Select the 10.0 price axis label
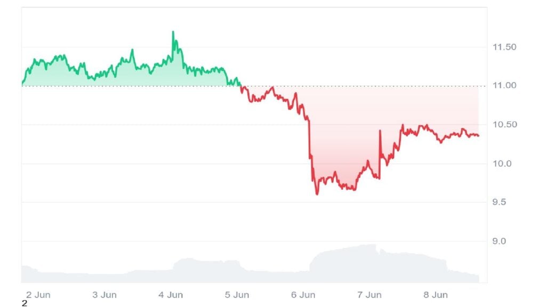This screenshot has height=307, width=546. coord(502,163)
